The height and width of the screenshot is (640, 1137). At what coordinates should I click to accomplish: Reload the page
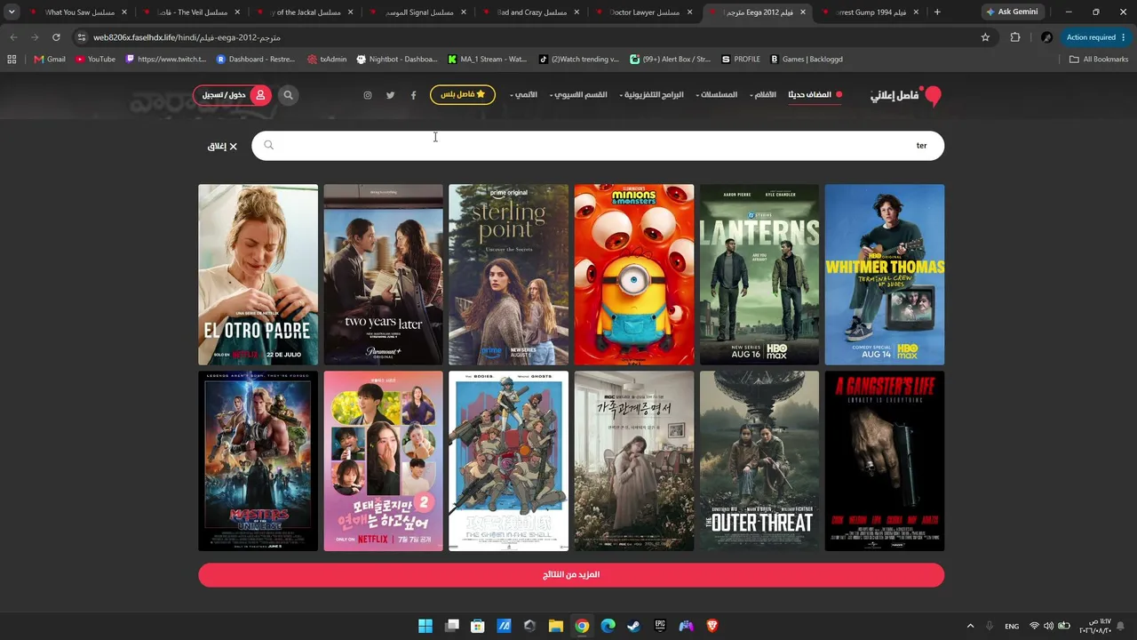[56, 37]
